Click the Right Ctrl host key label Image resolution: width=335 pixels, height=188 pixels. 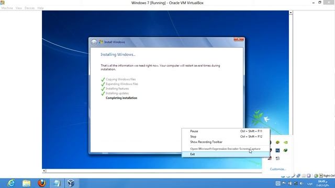coord(329,176)
